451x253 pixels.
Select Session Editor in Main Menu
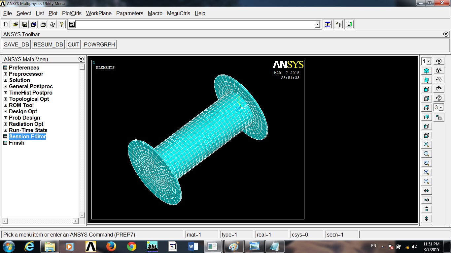click(27, 136)
